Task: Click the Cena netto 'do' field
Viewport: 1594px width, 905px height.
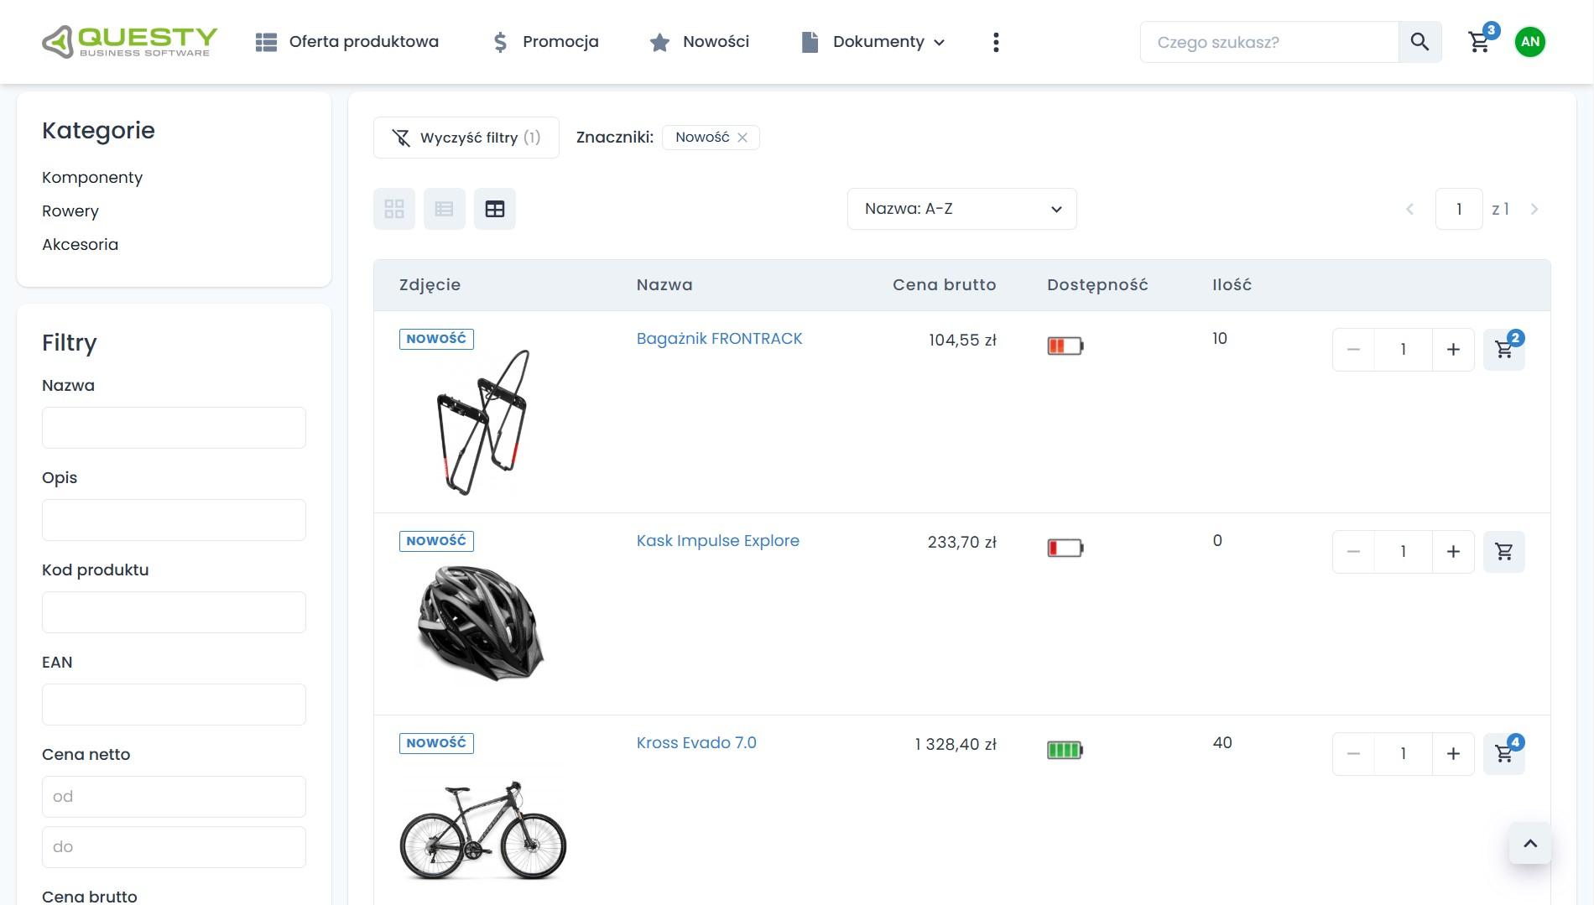Action: (174, 847)
